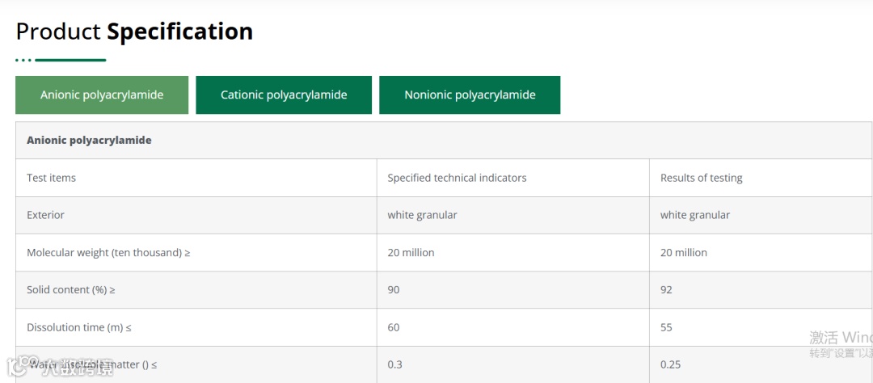Select the Dissolution time (m) row label
873x383 pixels.
(79, 327)
